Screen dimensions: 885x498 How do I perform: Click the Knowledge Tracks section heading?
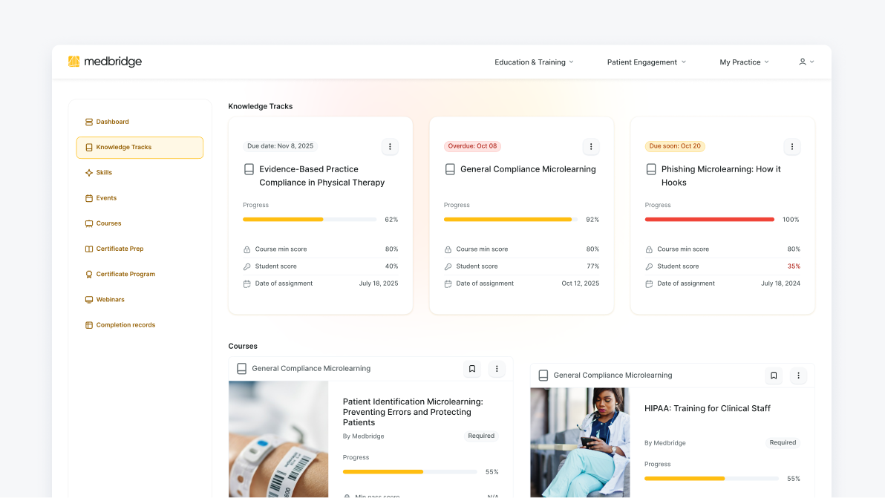click(260, 106)
